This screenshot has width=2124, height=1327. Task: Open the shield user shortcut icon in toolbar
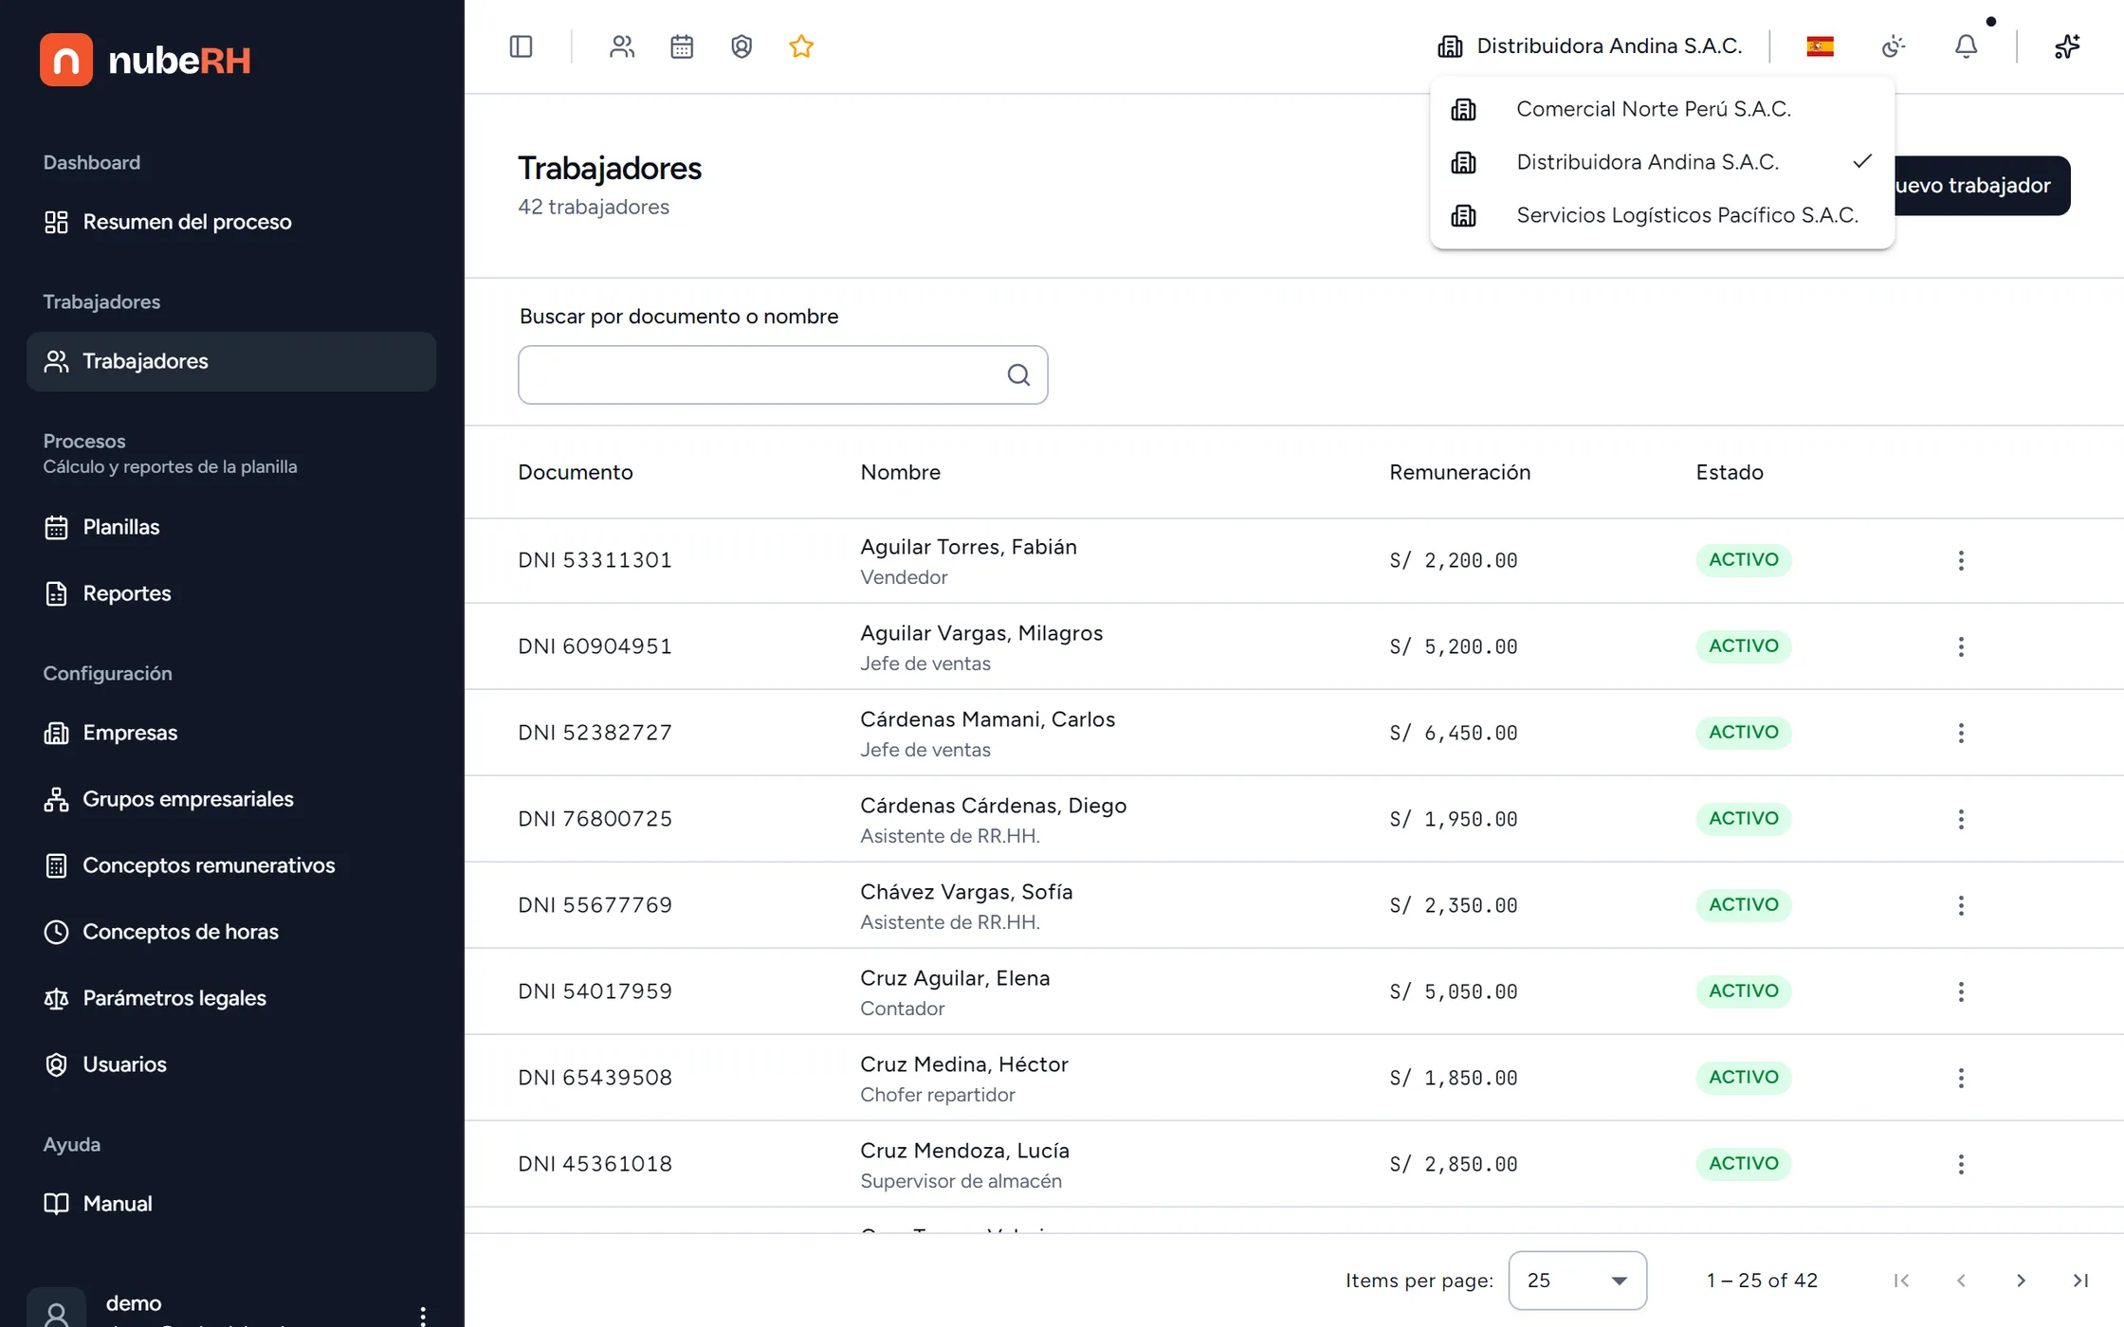pyautogui.click(x=742, y=46)
